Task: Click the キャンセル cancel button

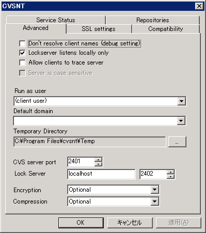Action: click(x=130, y=223)
